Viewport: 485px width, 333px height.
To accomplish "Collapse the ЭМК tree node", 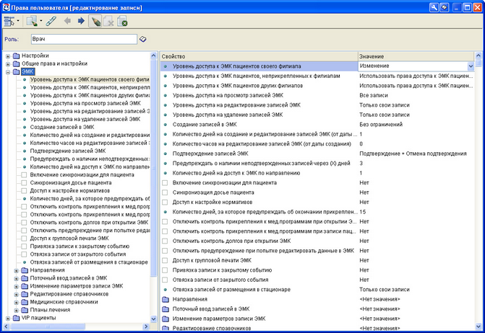I will point(8,72).
